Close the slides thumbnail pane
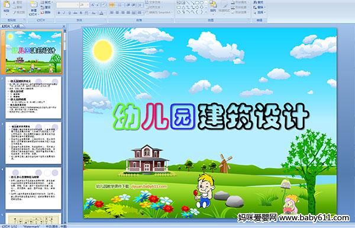The image size is (355, 228). click(x=64, y=26)
